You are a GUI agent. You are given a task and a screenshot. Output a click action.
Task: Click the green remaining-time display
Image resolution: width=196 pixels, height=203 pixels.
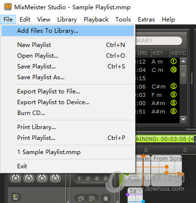coord(165,139)
